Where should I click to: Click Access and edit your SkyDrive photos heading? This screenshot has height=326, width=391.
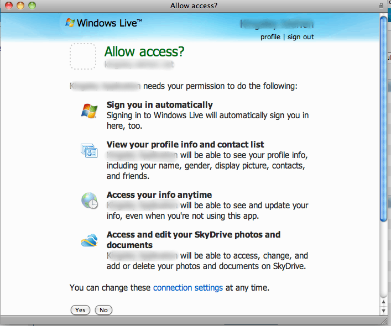pos(194,240)
